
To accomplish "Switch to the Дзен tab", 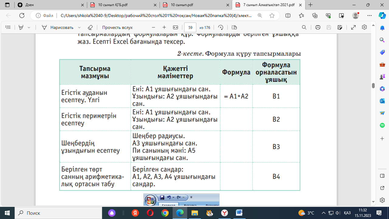I will 51,5.
